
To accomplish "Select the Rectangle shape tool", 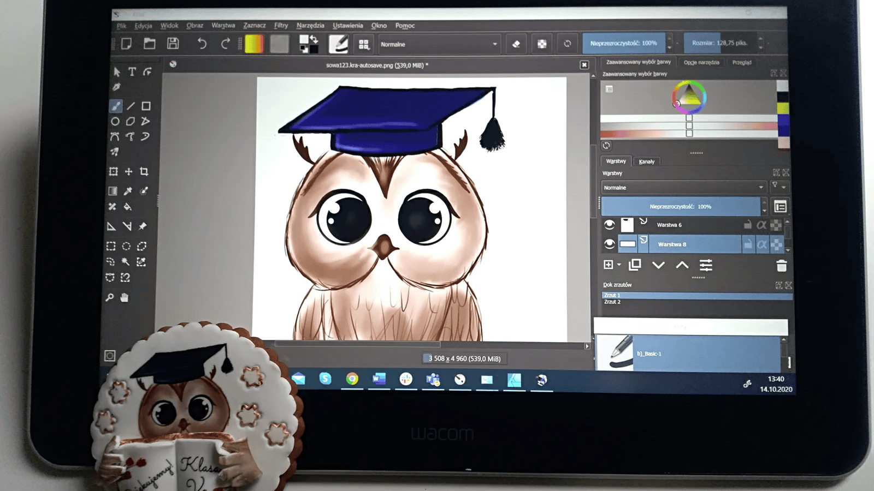I will pos(146,106).
